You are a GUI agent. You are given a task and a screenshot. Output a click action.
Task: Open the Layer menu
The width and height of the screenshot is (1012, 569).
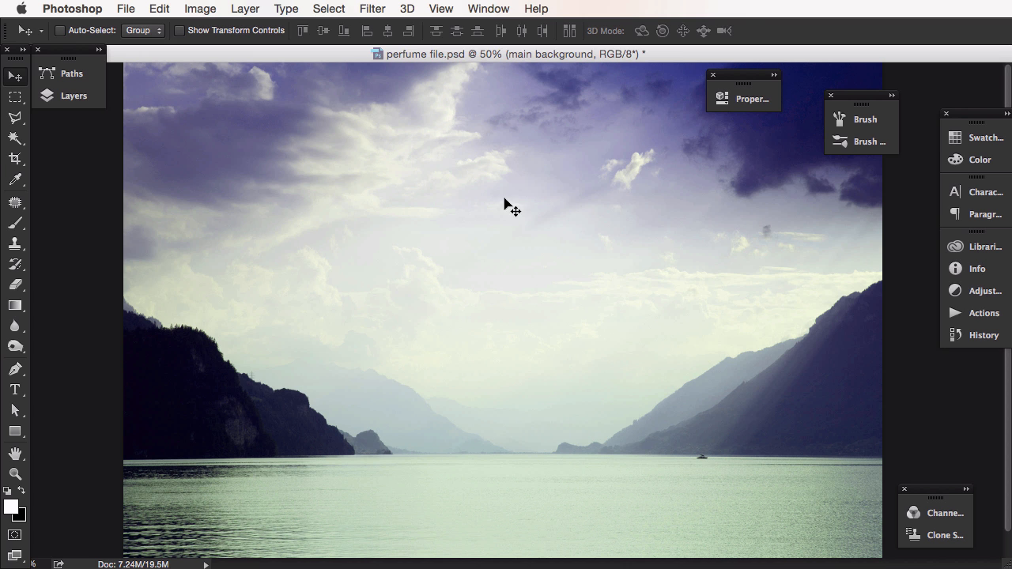point(245,9)
